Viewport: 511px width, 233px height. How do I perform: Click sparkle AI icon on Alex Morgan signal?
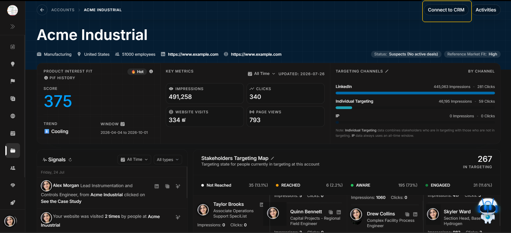[x=178, y=186]
